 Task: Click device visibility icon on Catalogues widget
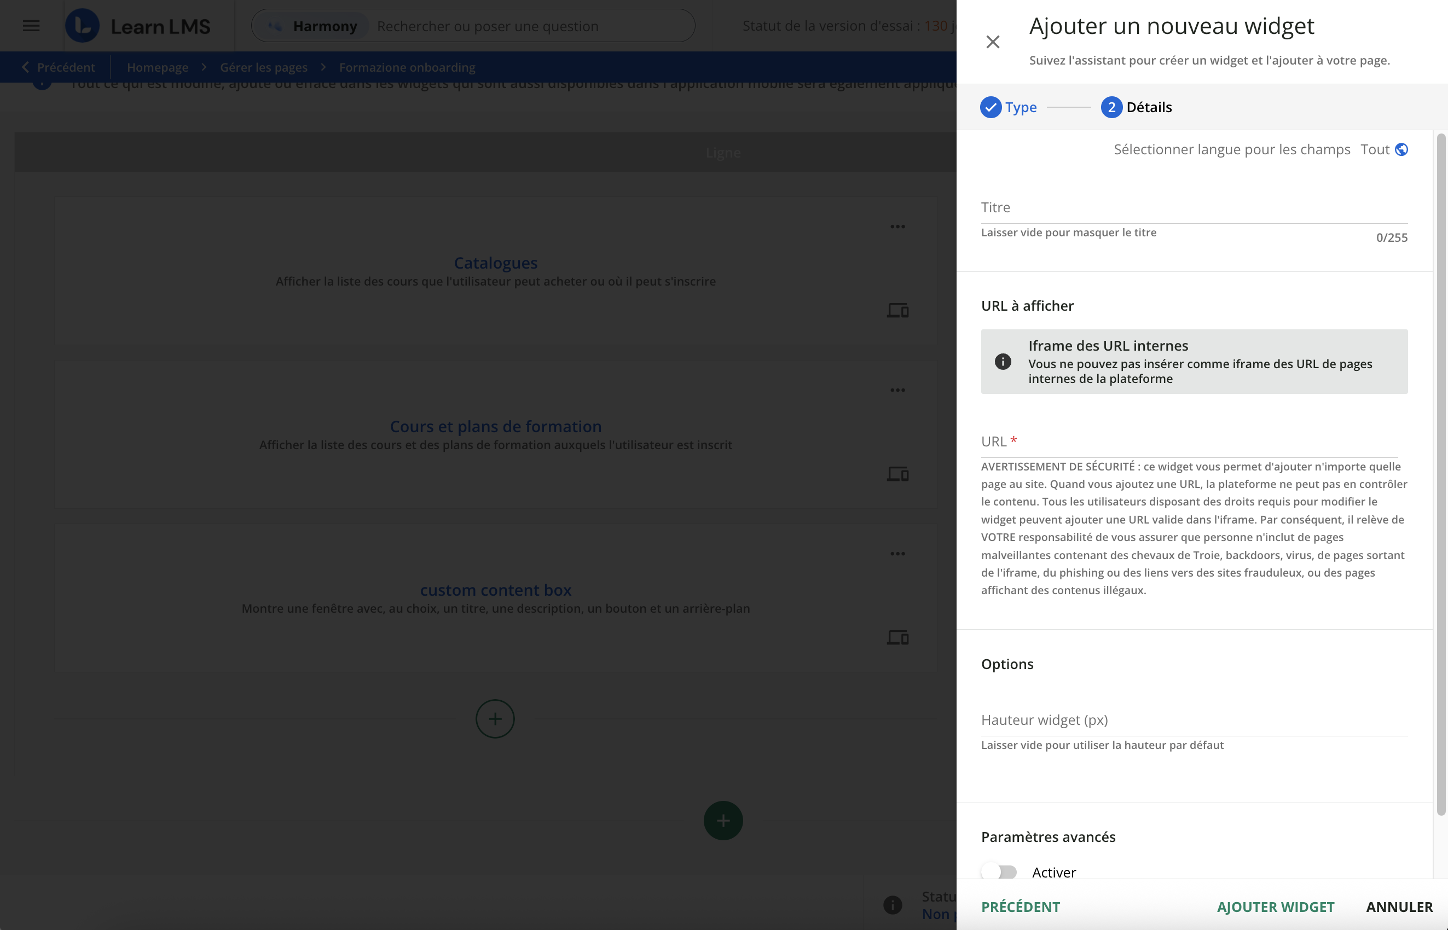[897, 310]
